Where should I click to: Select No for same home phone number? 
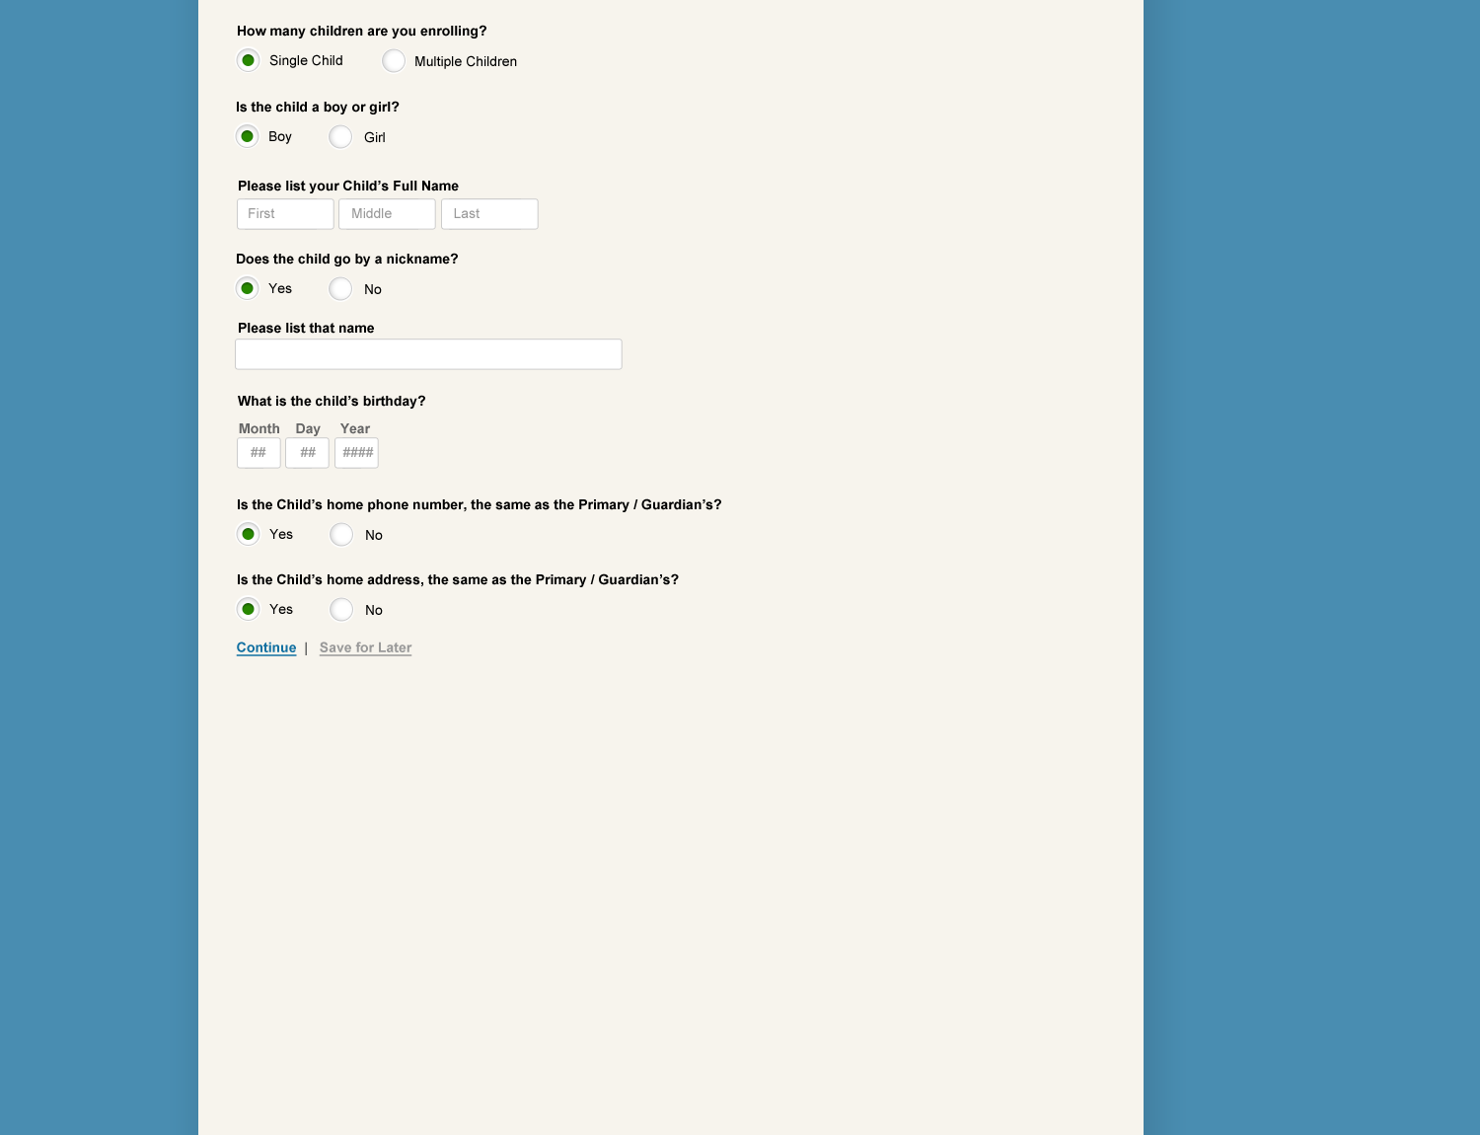341,535
